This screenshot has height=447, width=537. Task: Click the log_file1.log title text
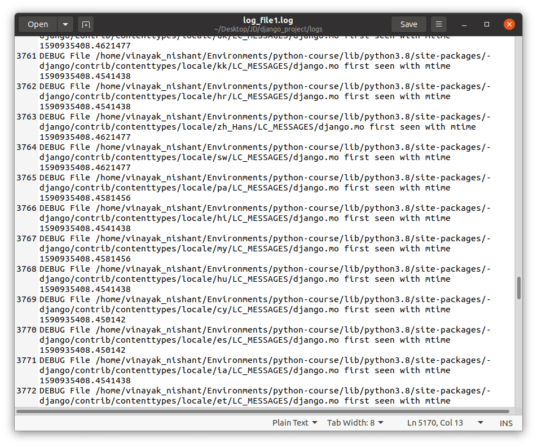point(268,20)
